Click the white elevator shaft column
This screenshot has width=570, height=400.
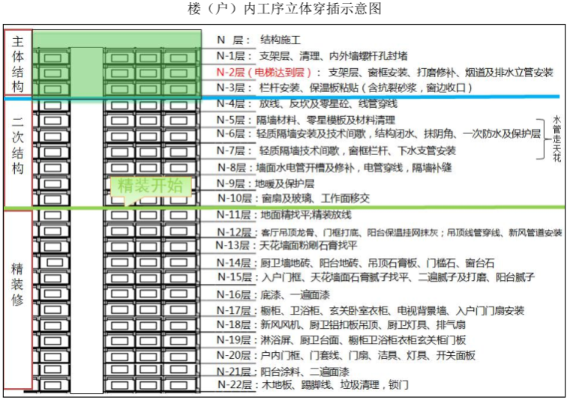86,225
